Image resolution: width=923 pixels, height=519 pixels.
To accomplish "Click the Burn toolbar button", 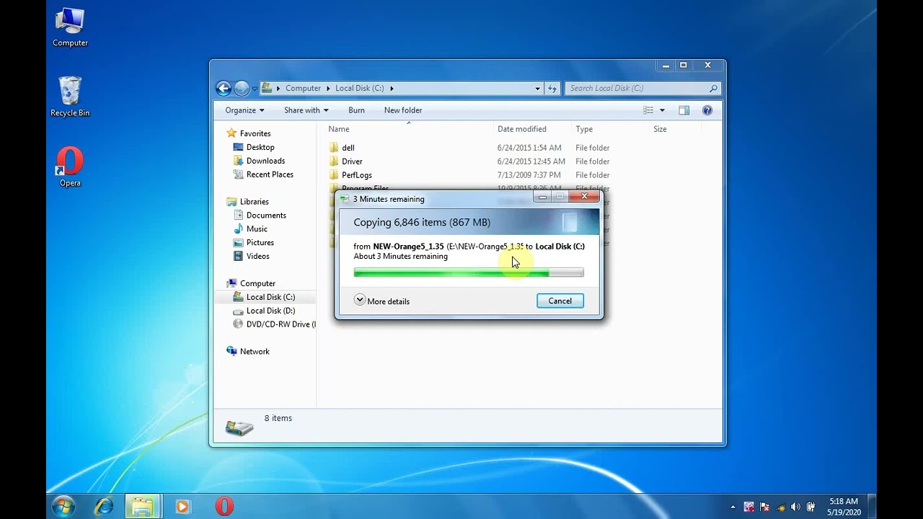I will (356, 110).
